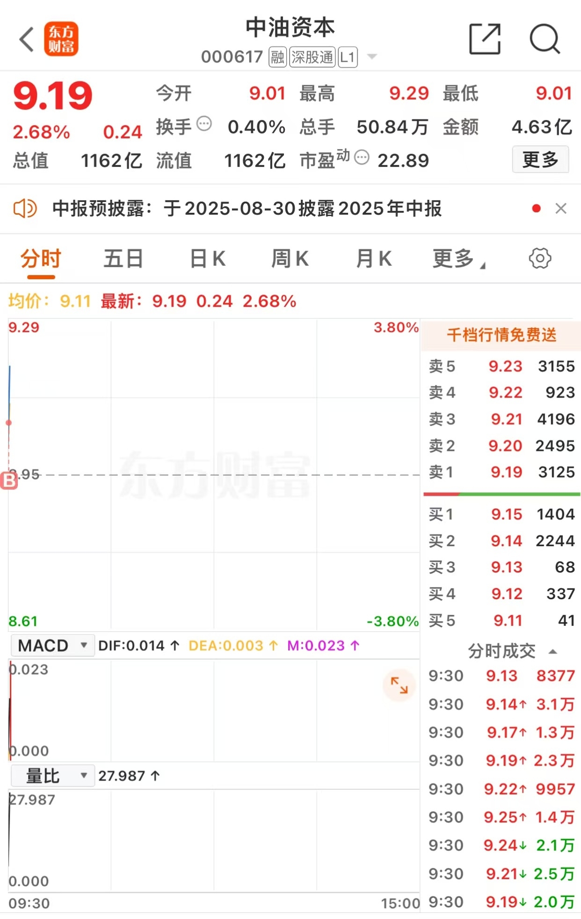Select the 卖3 order row
Viewport: 581px width, 919px height.
[x=501, y=419]
